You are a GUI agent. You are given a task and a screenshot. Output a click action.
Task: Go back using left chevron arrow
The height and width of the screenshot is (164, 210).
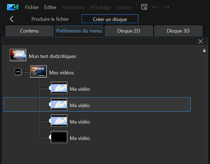tap(11, 19)
